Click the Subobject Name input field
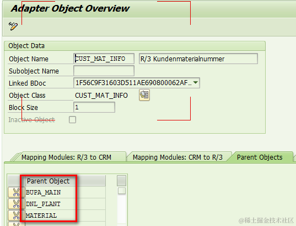This screenshot has height=226, width=296. coord(104,71)
